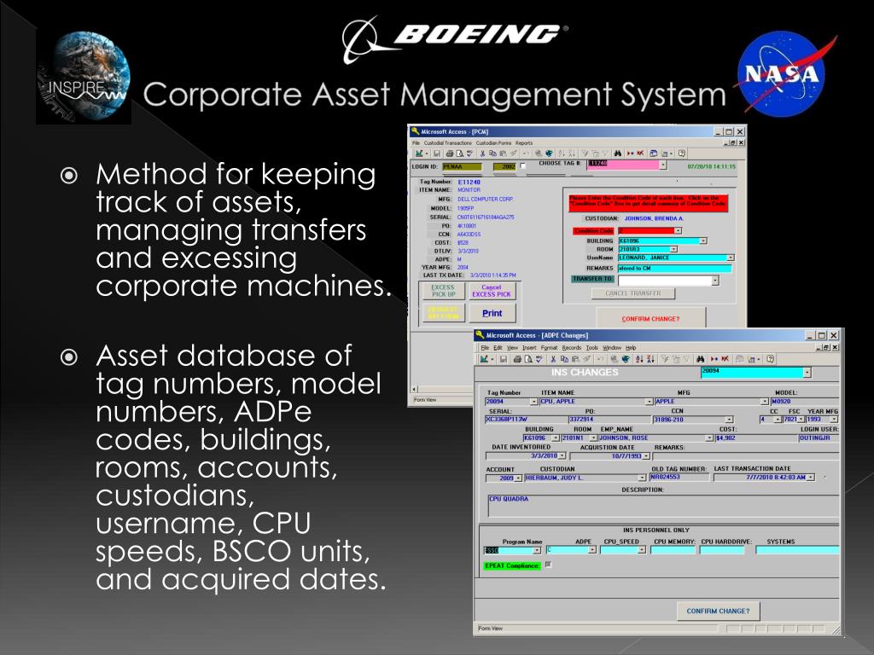Click the DESCRIPTION box containing CPU QUADRA
This screenshot has height=655, width=874.
coord(662,505)
